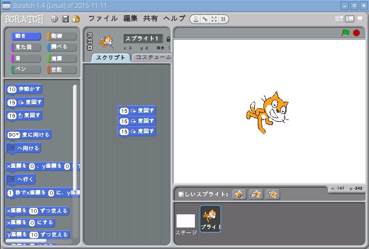Viewport: 369px width, 249px height.
Task: Click the red stop sign button
Action: pyautogui.click(x=356, y=33)
